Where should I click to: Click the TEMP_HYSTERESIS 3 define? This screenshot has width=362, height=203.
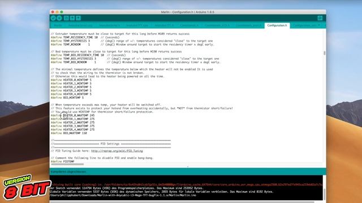[70, 41]
